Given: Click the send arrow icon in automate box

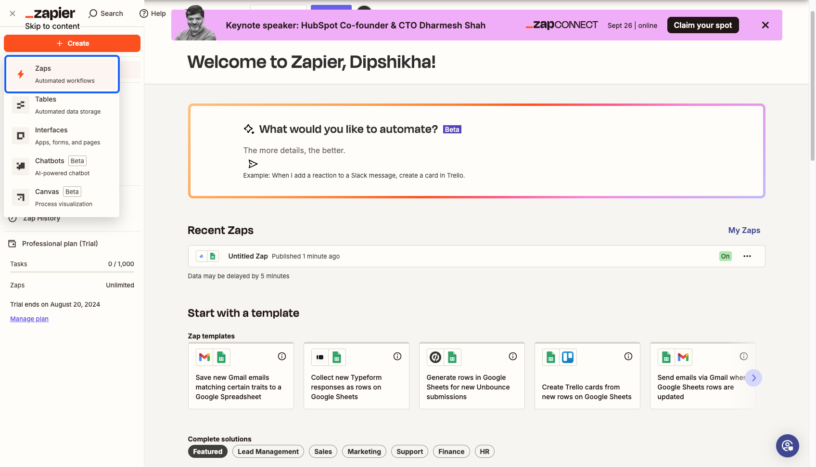Looking at the screenshot, I should tap(253, 164).
